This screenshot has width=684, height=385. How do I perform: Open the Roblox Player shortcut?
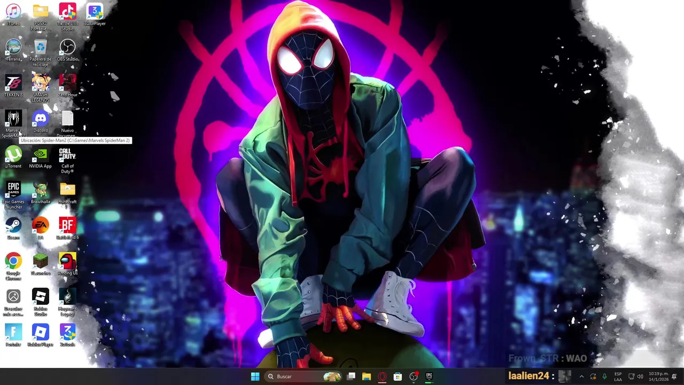point(40,336)
